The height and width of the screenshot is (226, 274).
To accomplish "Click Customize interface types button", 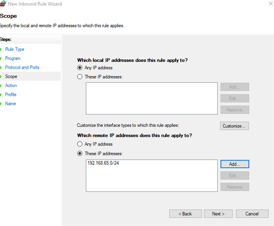I will [x=234, y=126].
